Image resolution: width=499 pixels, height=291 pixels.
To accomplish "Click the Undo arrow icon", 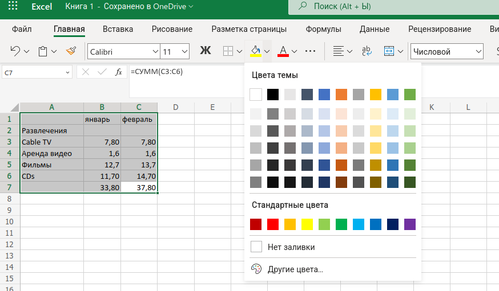I will pos(15,51).
